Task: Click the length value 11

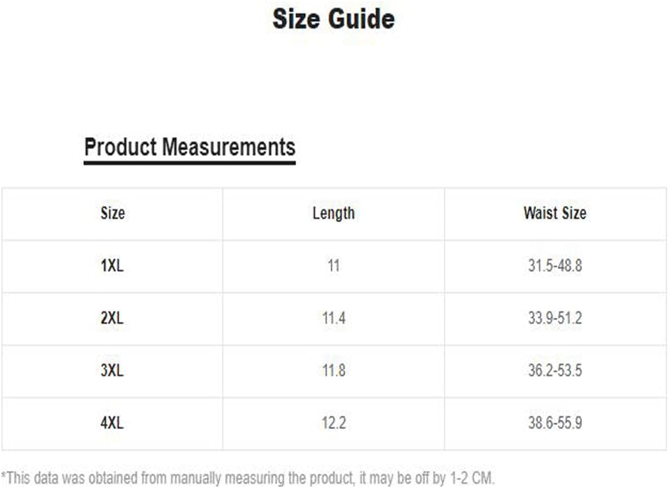Action: 334,266
